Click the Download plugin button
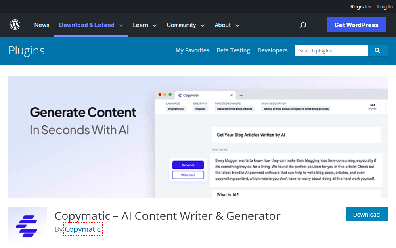 (367, 214)
